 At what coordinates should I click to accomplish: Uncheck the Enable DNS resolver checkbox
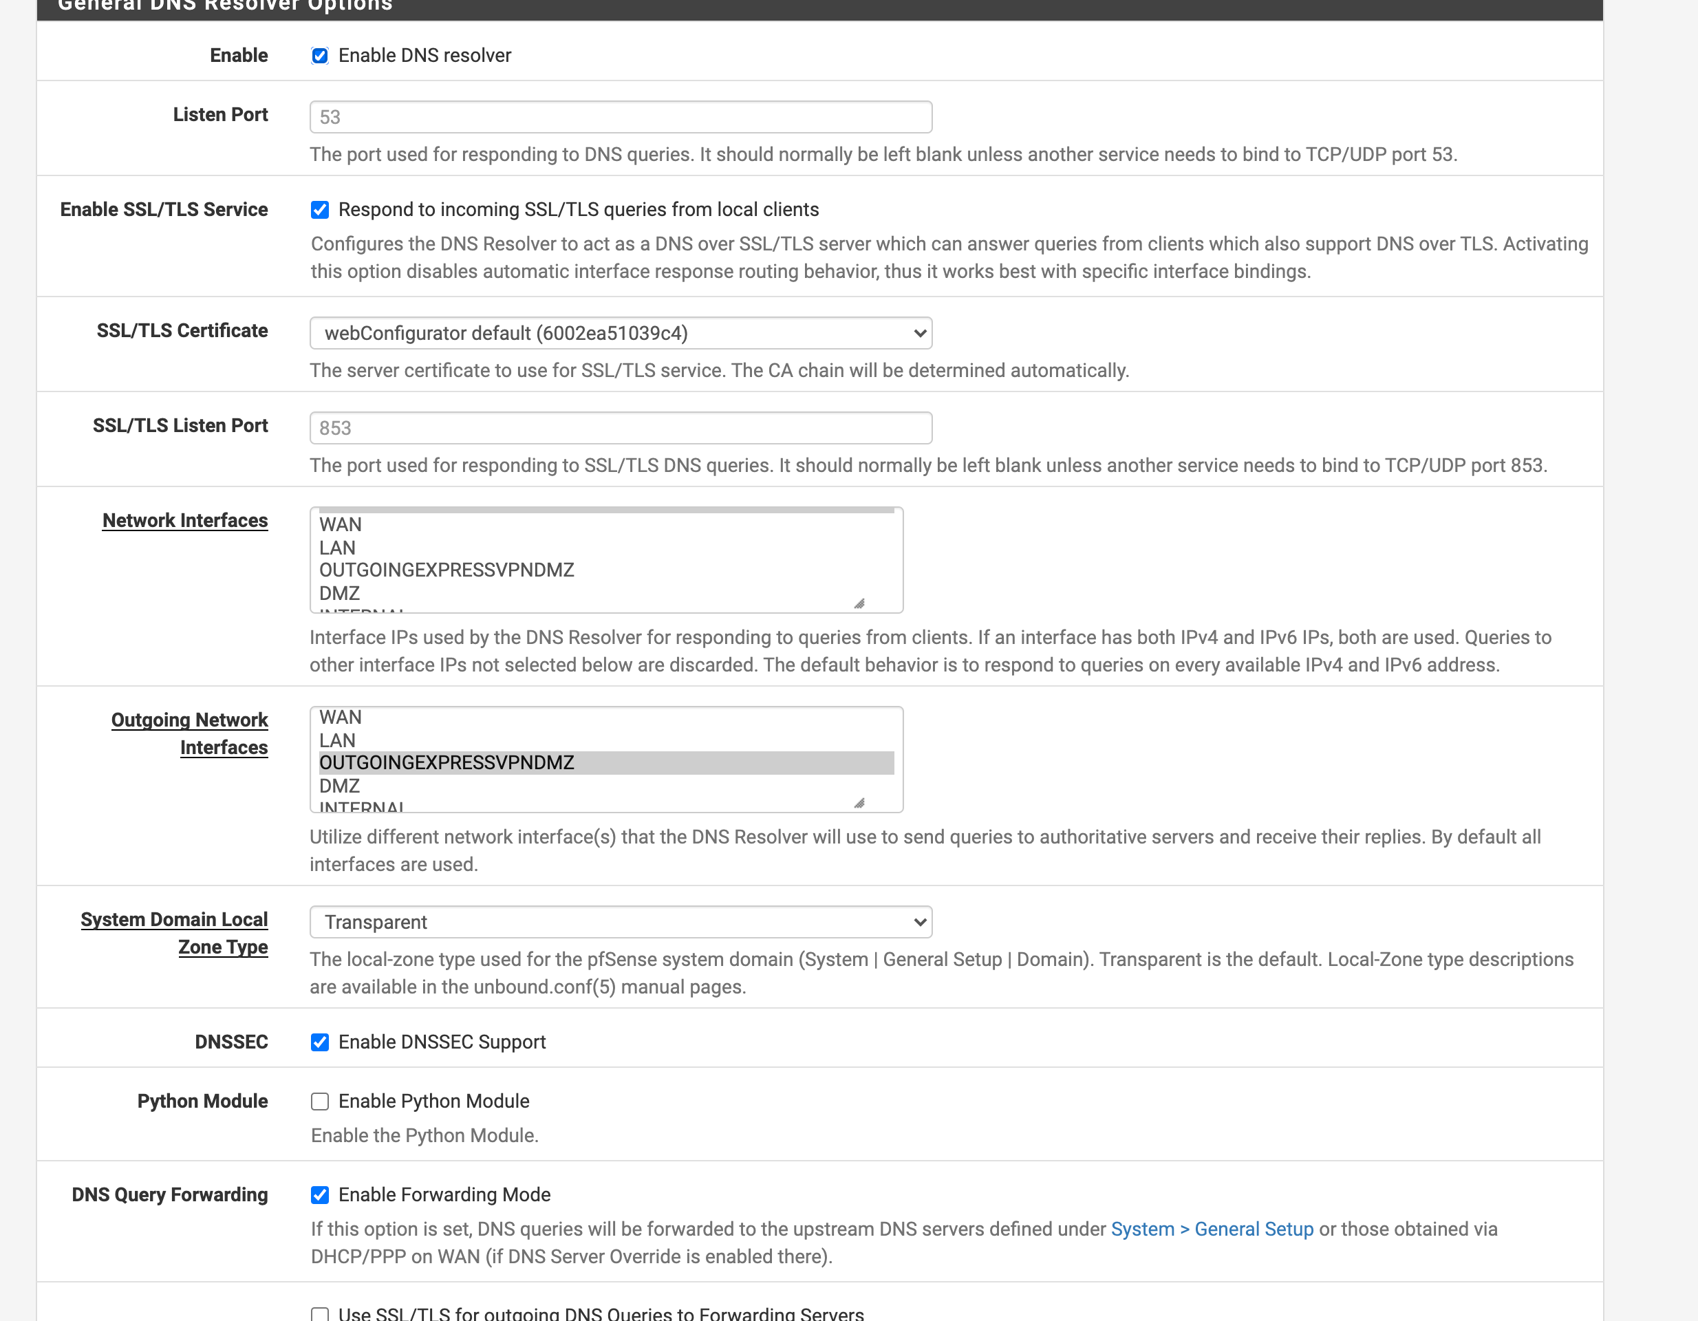point(319,55)
